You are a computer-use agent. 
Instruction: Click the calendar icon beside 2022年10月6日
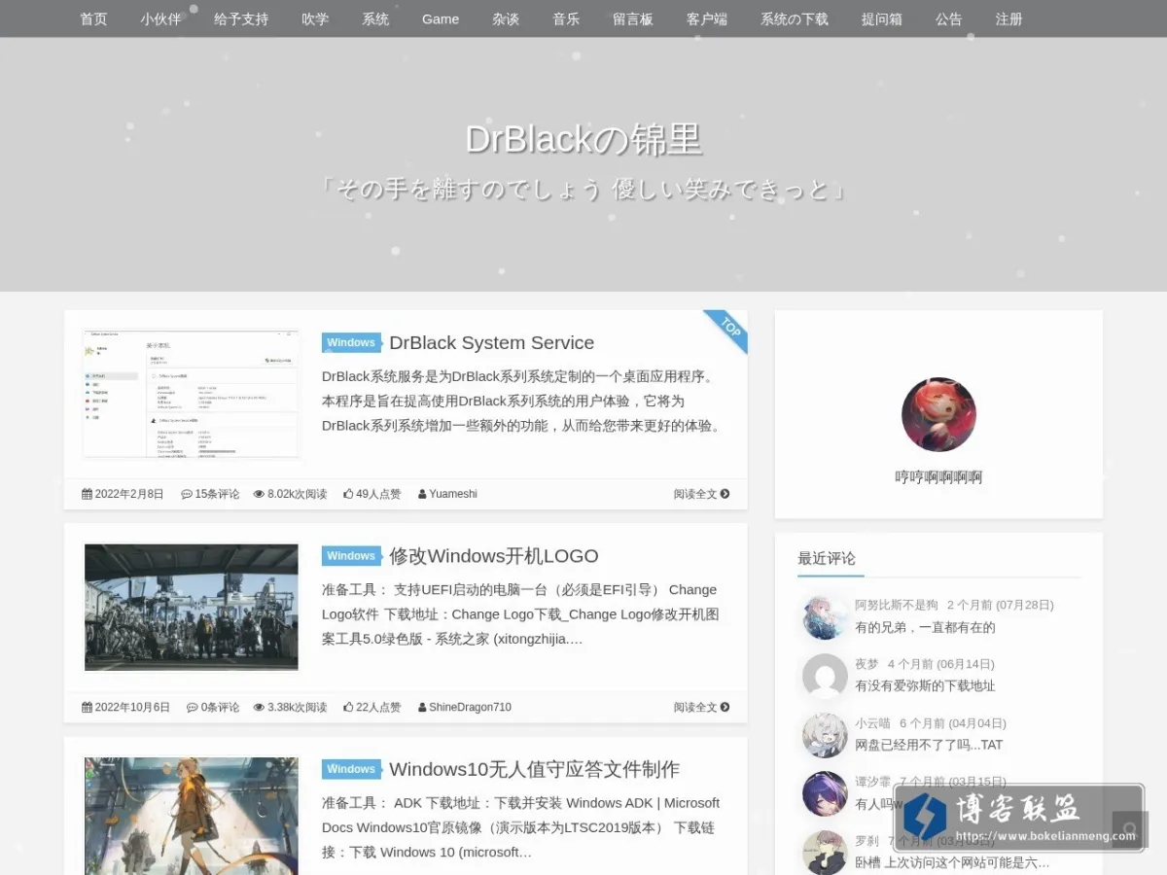pyautogui.click(x=87, y=707)
